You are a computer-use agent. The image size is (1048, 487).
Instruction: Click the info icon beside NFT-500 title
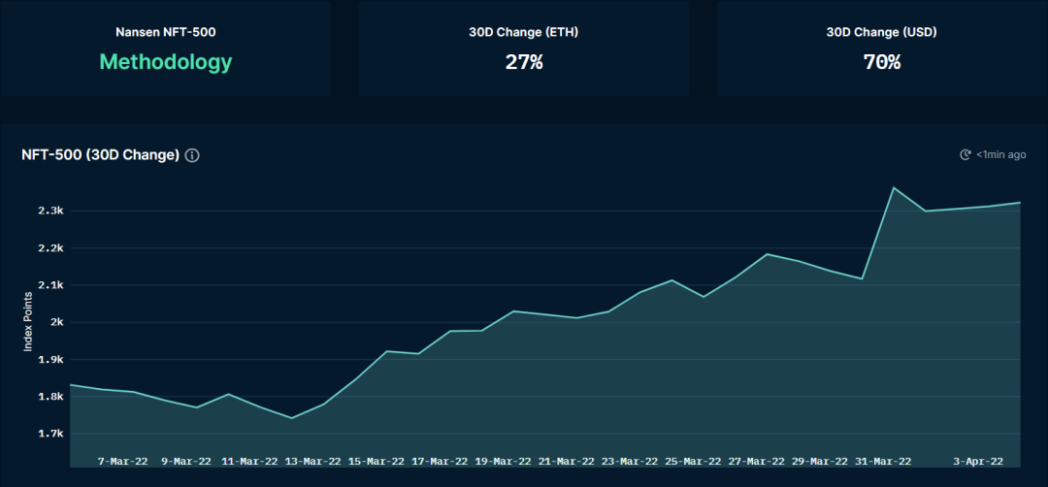192,155
